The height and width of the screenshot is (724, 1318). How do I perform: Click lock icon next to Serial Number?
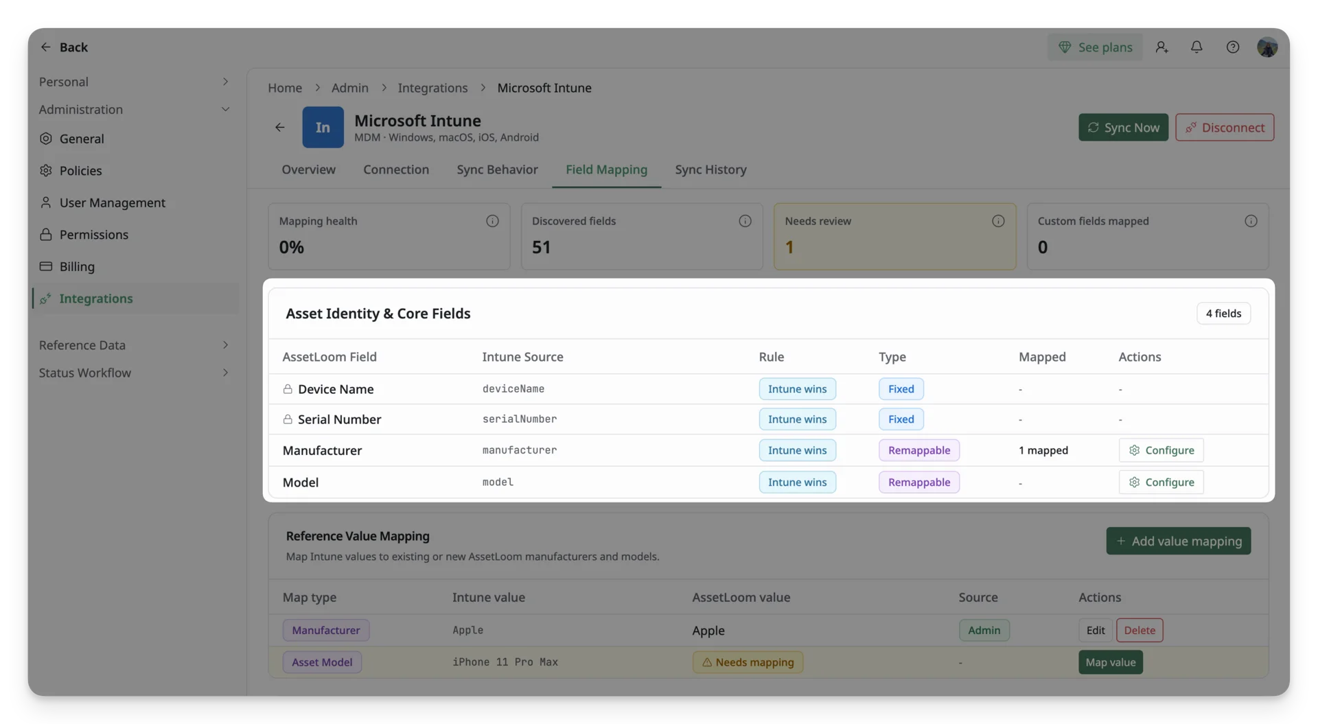pos(288,420)
